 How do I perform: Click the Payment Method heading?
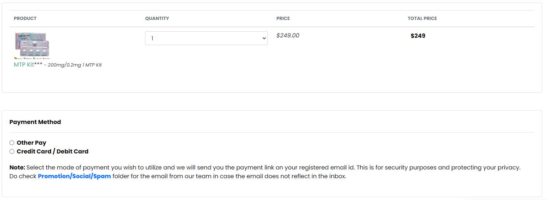point(35,122)
